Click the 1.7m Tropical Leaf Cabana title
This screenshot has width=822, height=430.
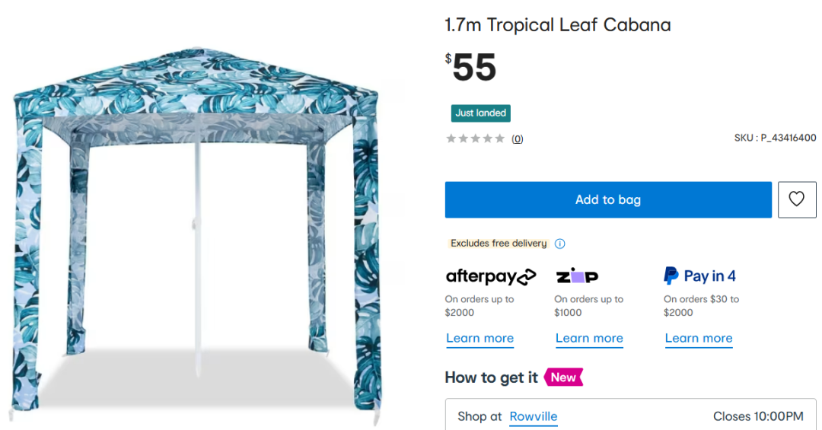tap(558, 25)
